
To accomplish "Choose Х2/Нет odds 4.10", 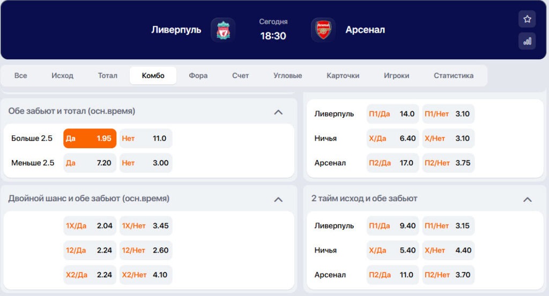I will point(146,275).
